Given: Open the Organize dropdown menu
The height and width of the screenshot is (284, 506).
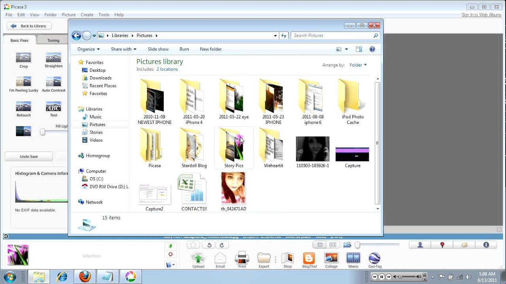Looking at the screenshot, I should (87, 49).
